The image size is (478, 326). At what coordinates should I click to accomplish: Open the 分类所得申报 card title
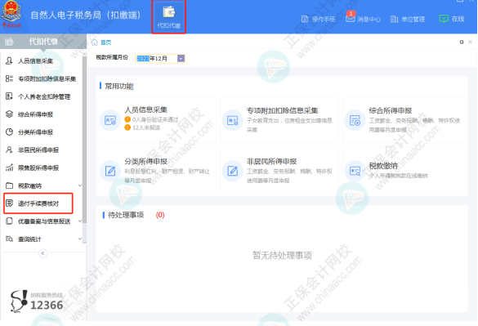(x=145, y=161)
